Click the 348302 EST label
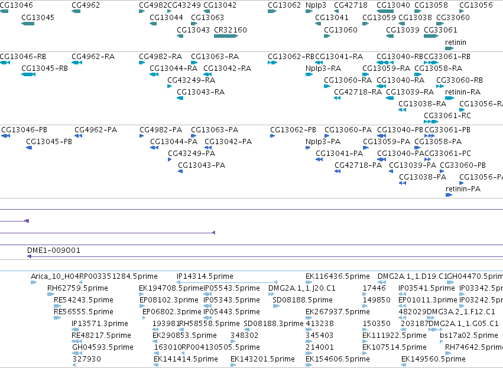Viewport: 503px width, 368px height. pos(245,336)
